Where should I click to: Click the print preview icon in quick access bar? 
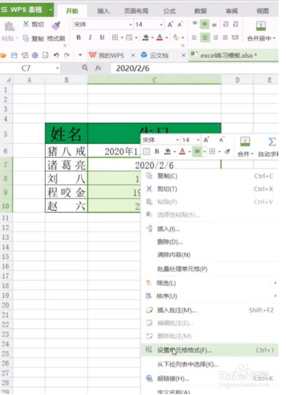click(x=45, y=55)
